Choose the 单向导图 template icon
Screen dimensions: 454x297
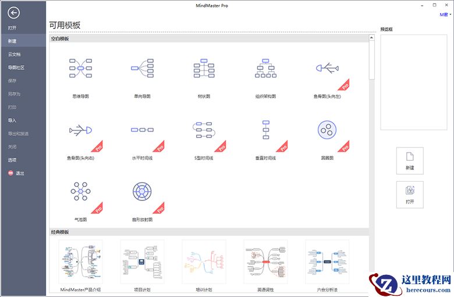pos(142,68)
